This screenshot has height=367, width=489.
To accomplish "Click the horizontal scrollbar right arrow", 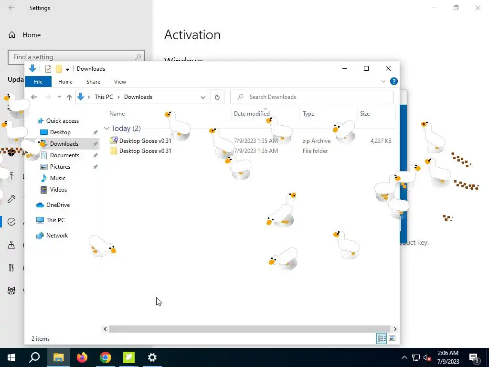I will (x=395, y=329).
